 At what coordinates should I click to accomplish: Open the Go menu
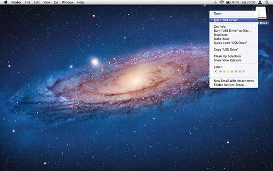(56, 2)
